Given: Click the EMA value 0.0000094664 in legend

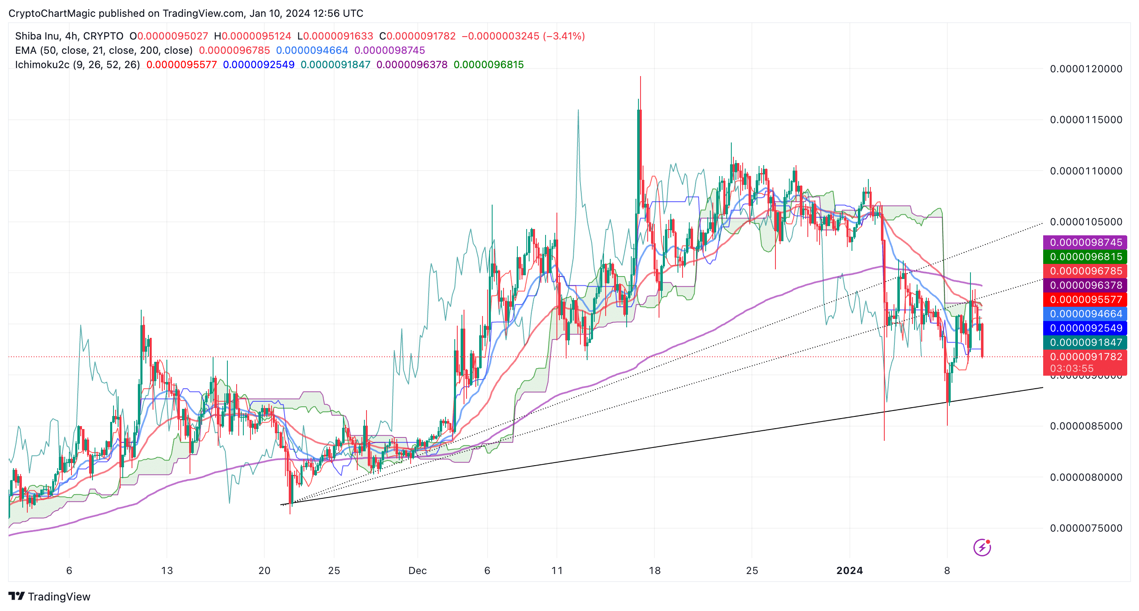Looking at the screenshot, I should (x=312, y=50).
